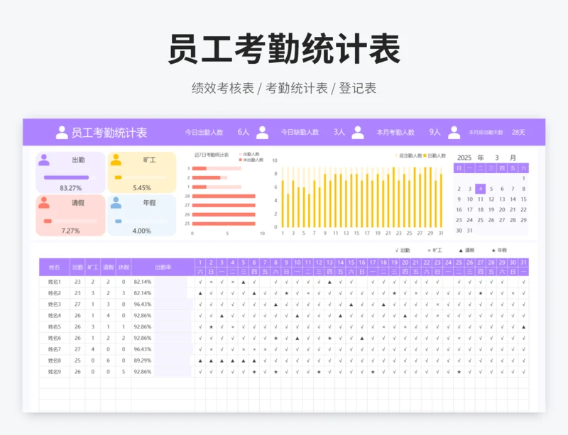The width and height of the screenshot is (568, 435).
Task: Select the red person icon in 请假 card
Action: click(x=44, y=202)
